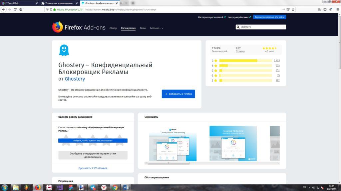The height and width of the screenshot is (191, 341).
Task: Reload the current page
Action: coord(15,9)
